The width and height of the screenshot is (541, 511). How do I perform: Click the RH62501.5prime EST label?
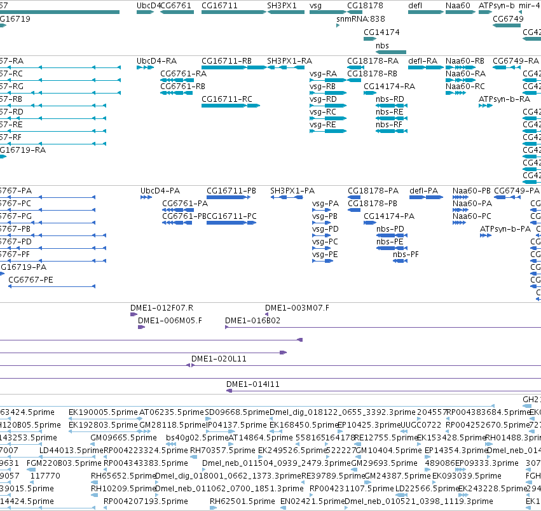(x=243, y=501)
